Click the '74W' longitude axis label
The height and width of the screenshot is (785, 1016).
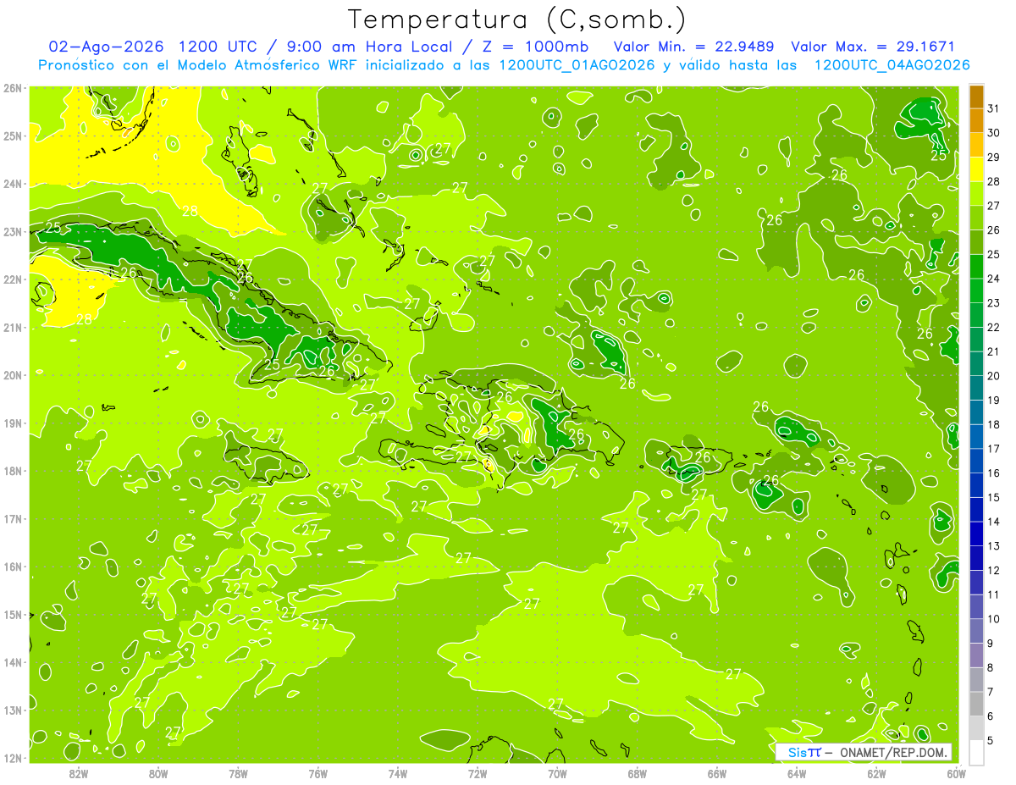tap(398, 773)
